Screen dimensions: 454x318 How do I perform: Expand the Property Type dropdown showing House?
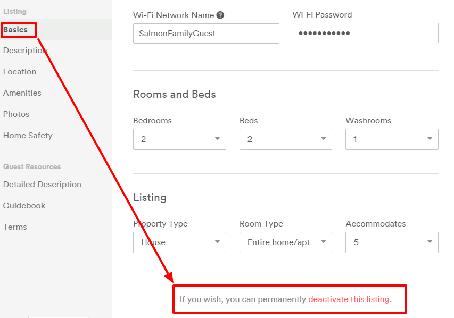[x=179, y=242]
